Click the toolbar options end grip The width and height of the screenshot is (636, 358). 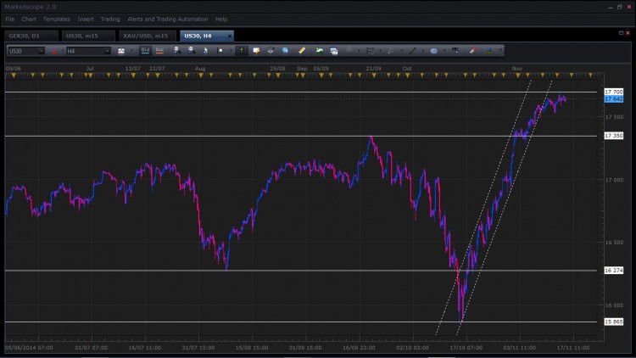point(500,51)
